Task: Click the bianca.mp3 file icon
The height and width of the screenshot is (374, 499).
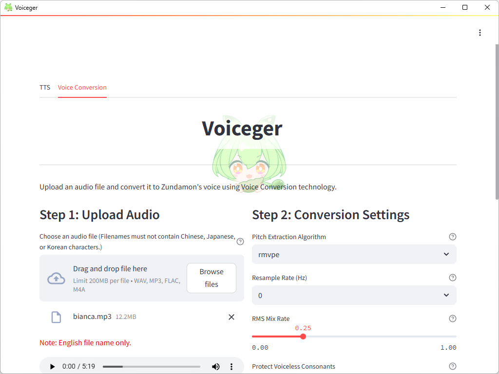Action: pos(57,317)
